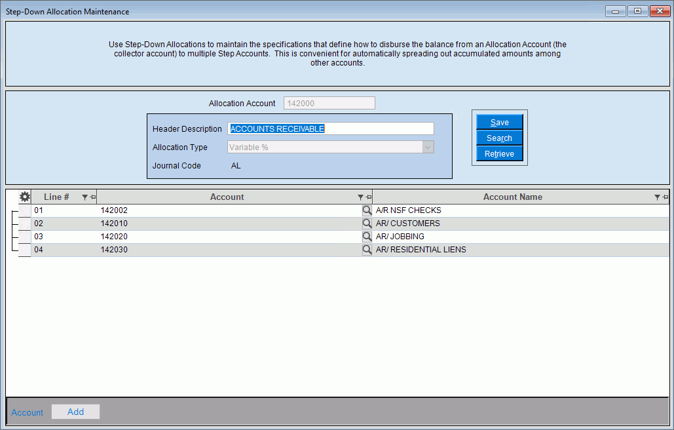Click the Retrieve button
674x430 pixels.
[x=499, y=154]
